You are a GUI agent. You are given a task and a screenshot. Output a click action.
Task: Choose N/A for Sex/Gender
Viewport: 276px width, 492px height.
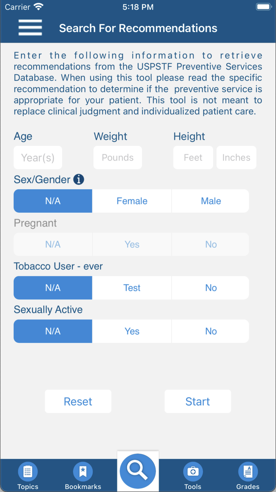click(53, 201)
